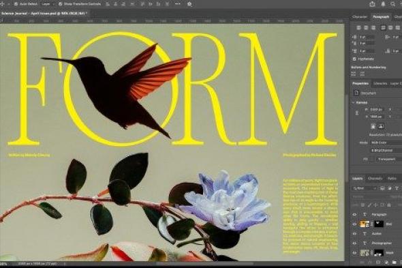Open the color Mode dropdown
Viewport: 402px width, 268px height.
click(386, 143)
